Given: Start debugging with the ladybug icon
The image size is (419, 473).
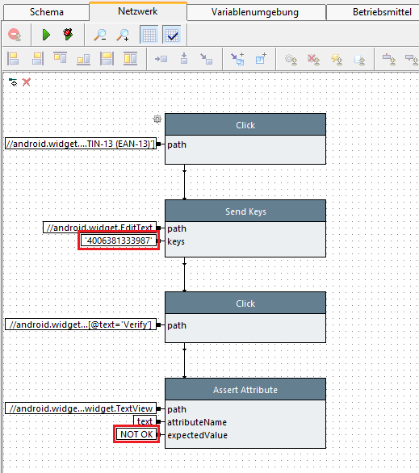Looking at the screenshot, I should (68, 34).
